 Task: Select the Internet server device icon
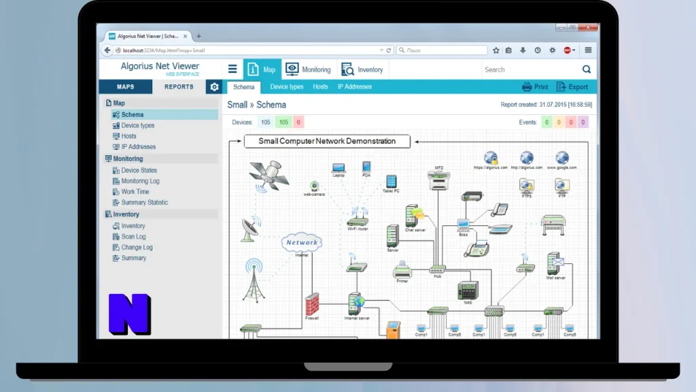pos(356,304)
